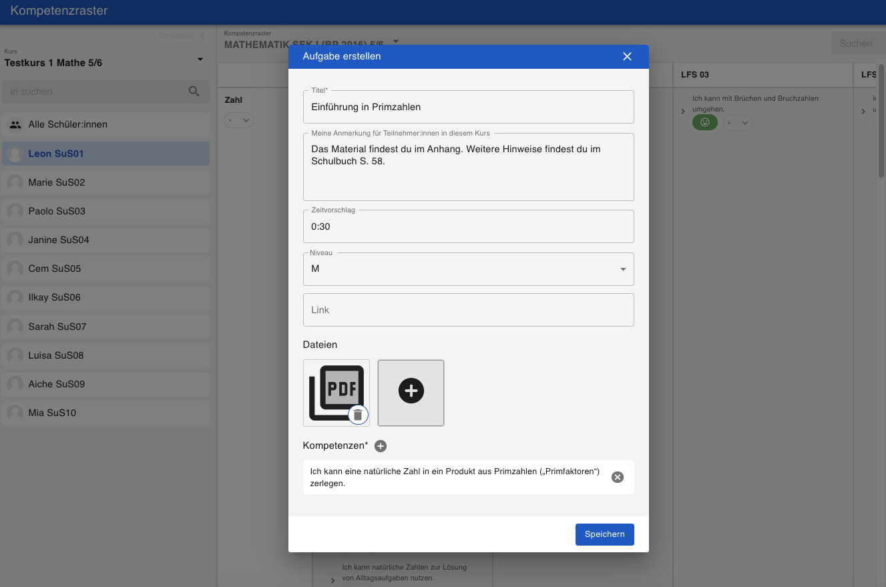This screenshot has width=886, height=587.
Task: Add another competency with plus icon
Action: pos(381,446)
